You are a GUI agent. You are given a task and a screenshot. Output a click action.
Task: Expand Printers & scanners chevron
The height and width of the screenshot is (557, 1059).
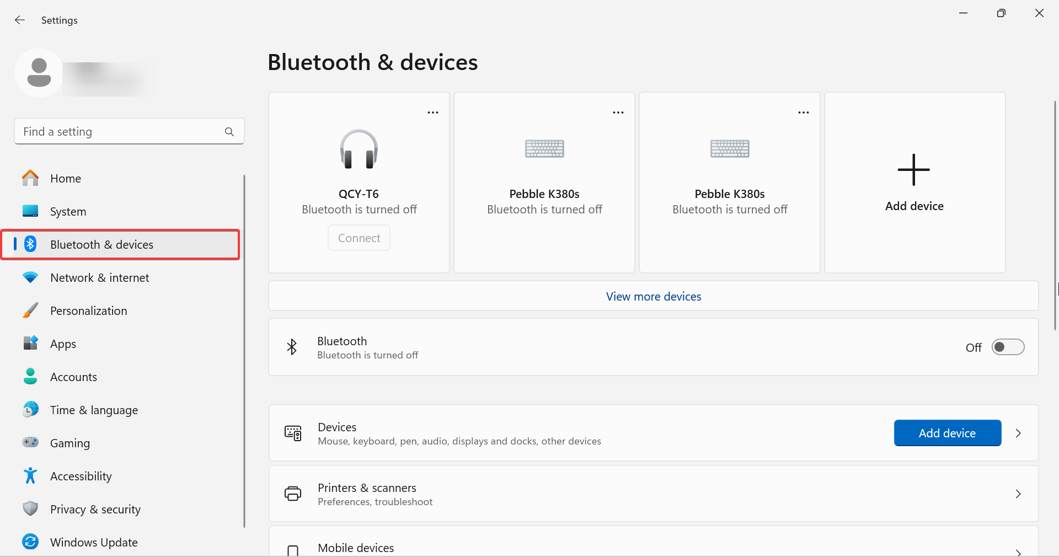[1018, 494]
